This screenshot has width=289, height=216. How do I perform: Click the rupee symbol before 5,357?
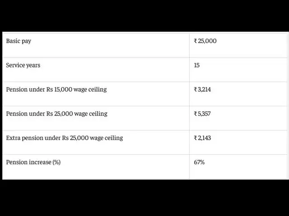click(x=196, y=114)
